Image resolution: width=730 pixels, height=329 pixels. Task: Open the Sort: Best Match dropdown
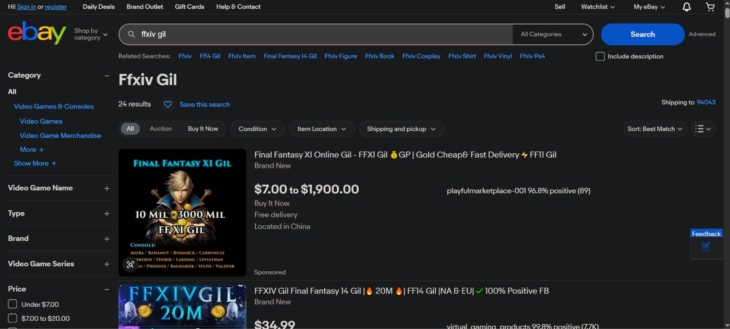coord(654,129)
